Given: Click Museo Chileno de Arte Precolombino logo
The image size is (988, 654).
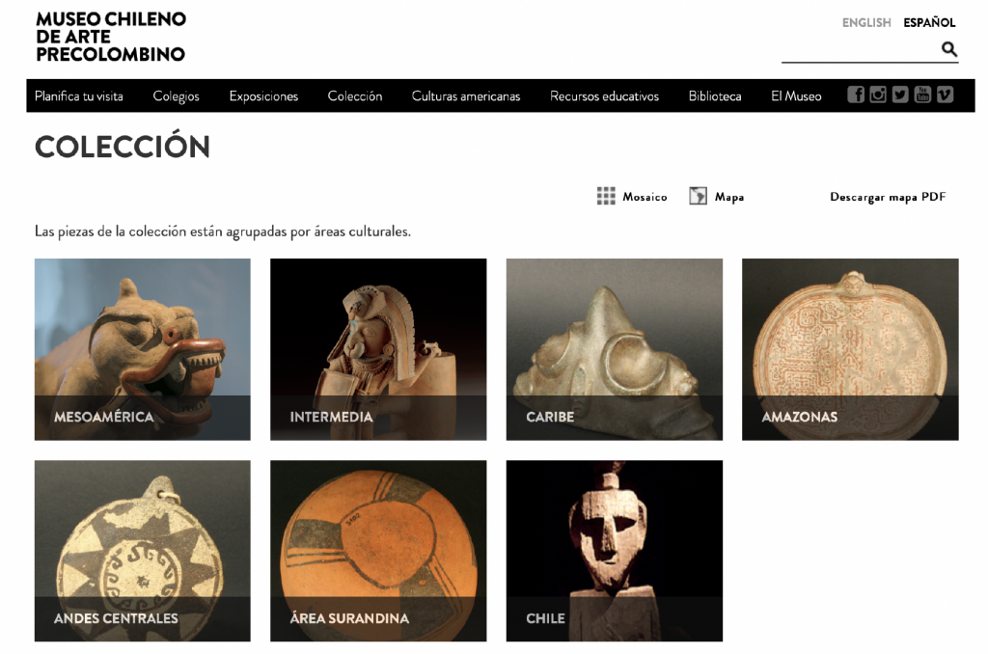Looking at the screenshot, I should click(111, 37).
